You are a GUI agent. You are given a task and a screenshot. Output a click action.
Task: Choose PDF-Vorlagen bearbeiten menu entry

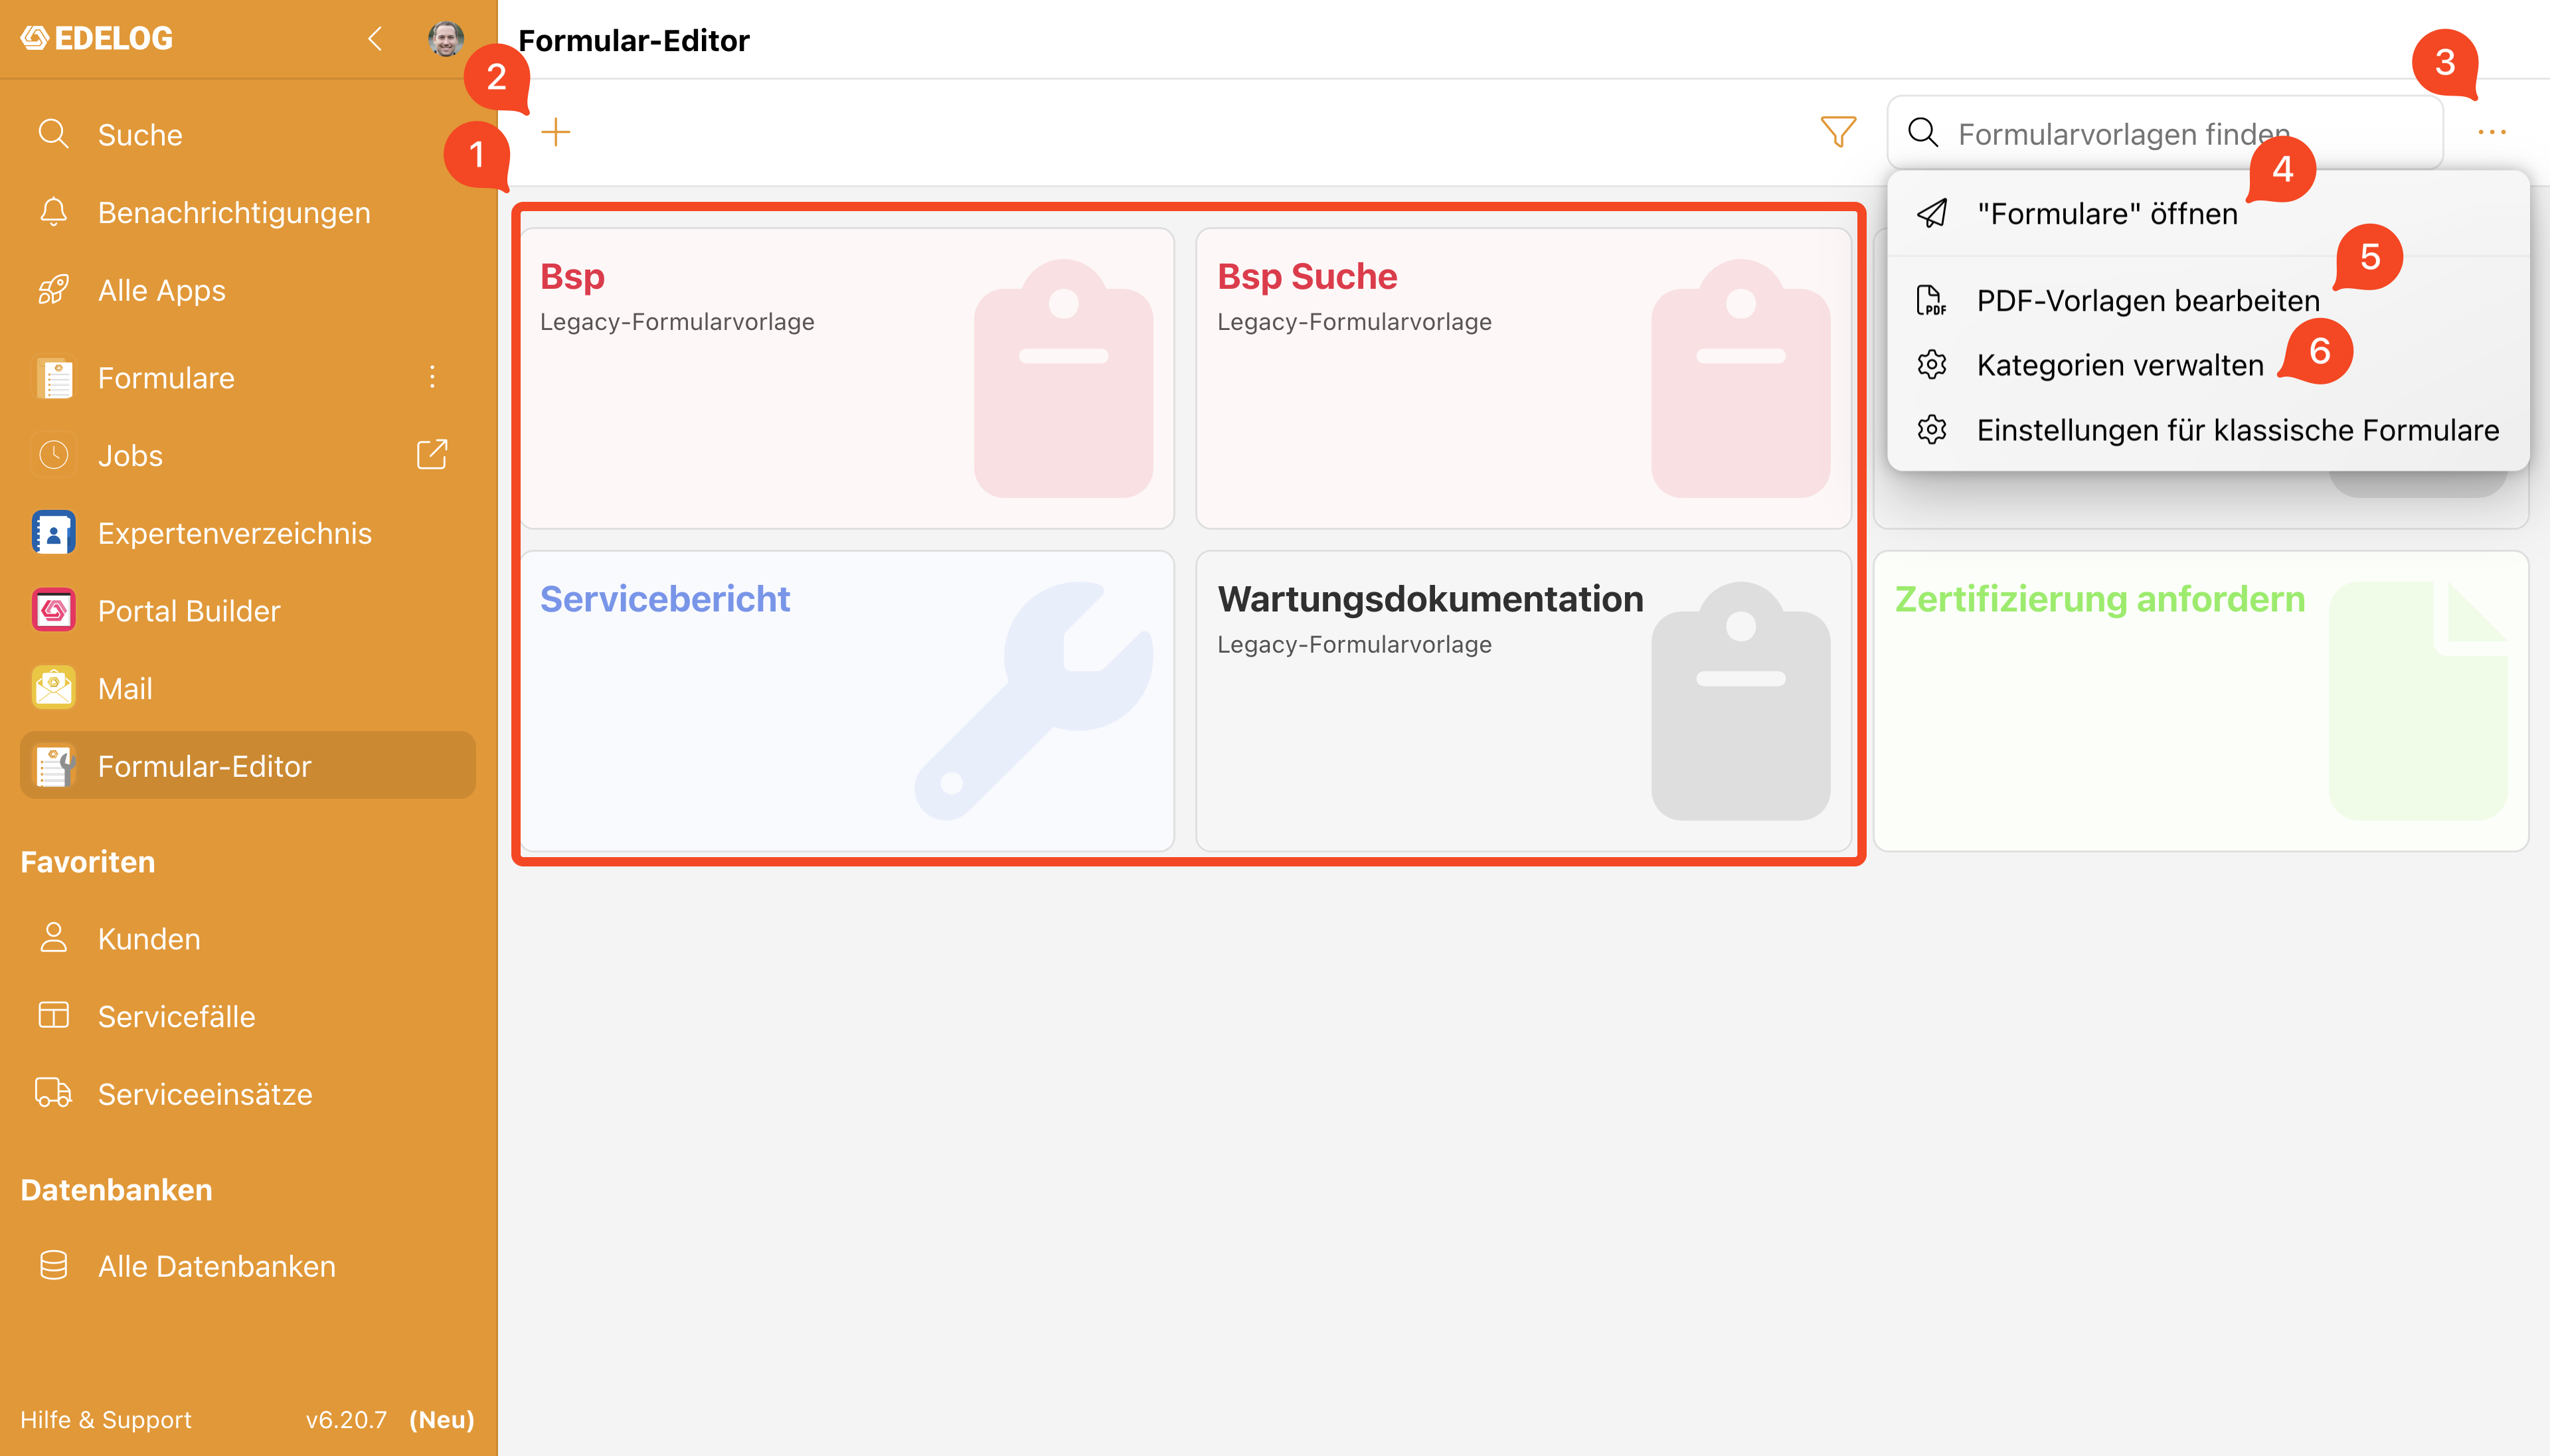click(x=2208, y=300)
